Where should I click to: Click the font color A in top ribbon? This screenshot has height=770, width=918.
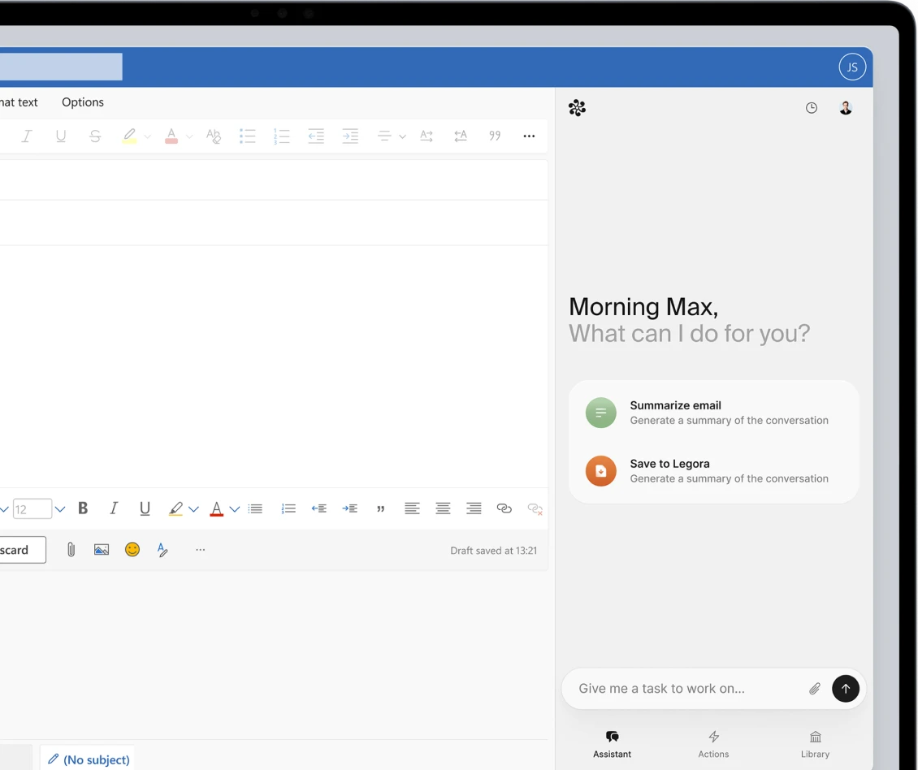171,136
